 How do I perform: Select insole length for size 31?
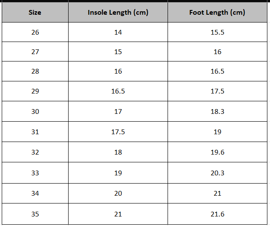pos(118,132)
